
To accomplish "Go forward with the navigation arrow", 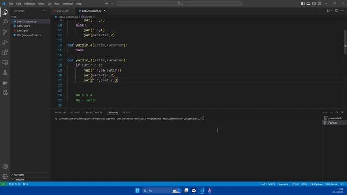I will tap(112, 4).
